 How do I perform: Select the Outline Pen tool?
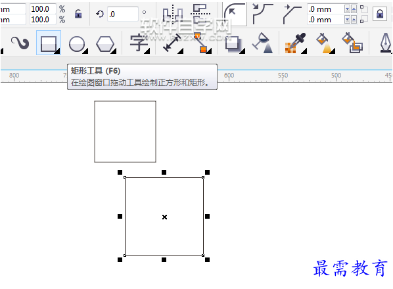(386, 43)
